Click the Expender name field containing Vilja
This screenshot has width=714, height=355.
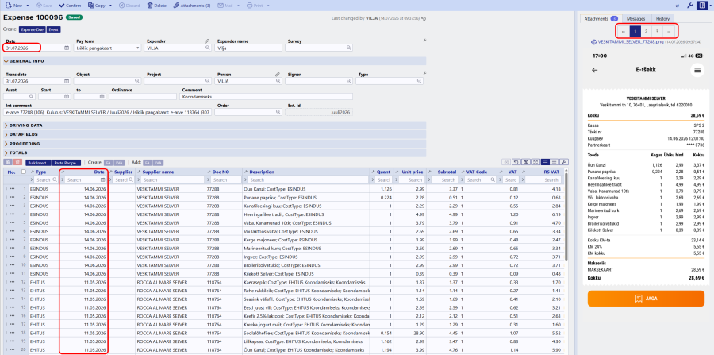tap(248, 48)
